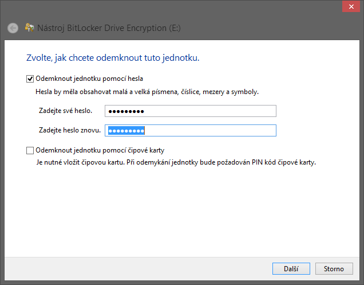364x285 pixels.
Task: Click the Další button
Action: [x=291, y=269]
